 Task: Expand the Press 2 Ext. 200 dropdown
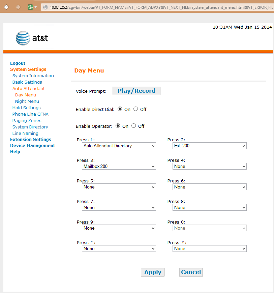210,146
